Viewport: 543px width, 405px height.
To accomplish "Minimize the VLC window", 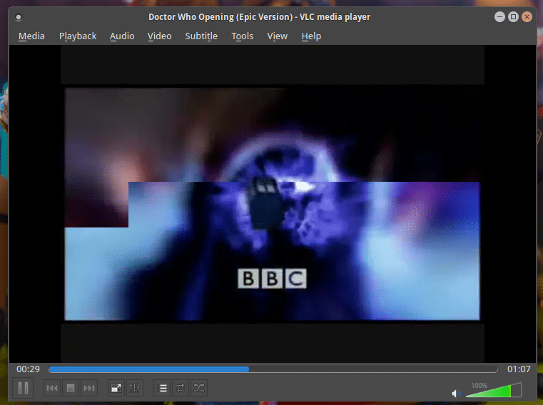I will tap(499, 16).
